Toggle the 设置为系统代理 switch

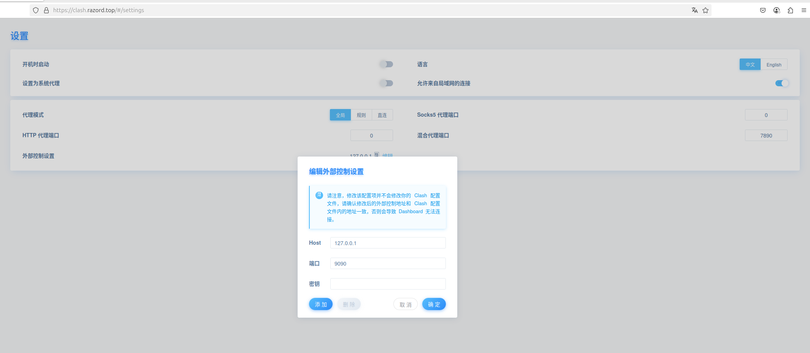[x=387, y=83]
